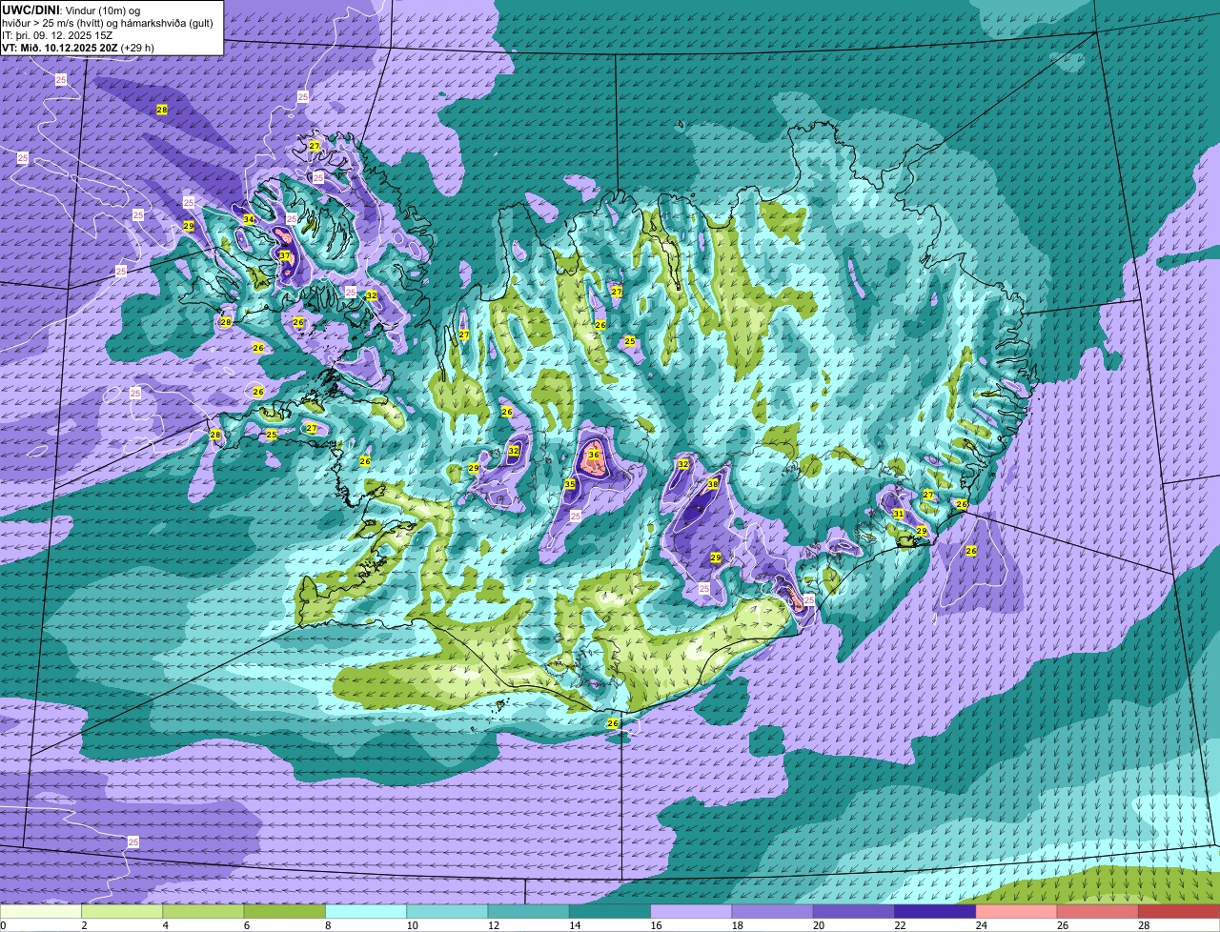The height and width of the screenshot is (932, 1220).
Task: Select the 8–10 m/s cyan colour bar segment
Action: [366, 912]
